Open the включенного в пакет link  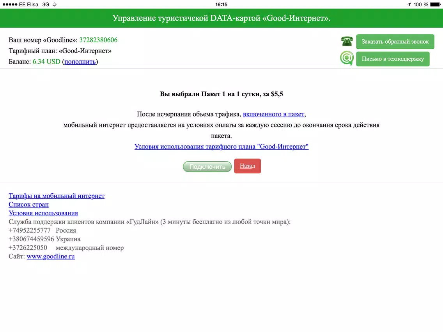pos(273,114)
